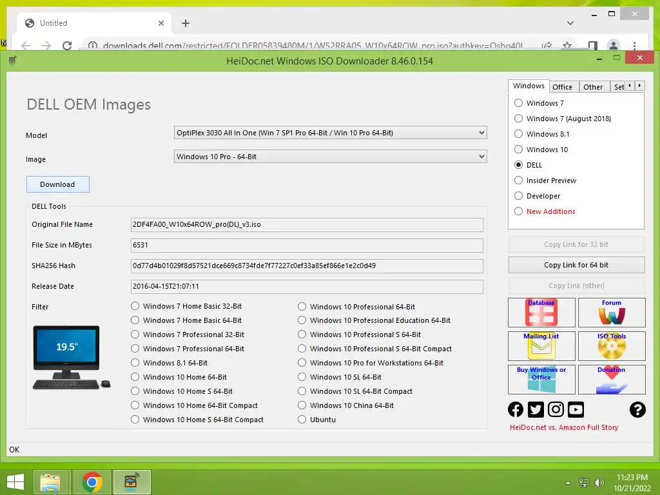Click the OptiPlex 19.5" computer thumbnail
660x495 pixels.
71,357
